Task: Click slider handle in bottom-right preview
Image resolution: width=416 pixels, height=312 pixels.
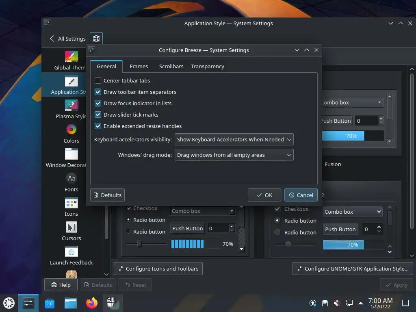Action: [x=288, y=244]
